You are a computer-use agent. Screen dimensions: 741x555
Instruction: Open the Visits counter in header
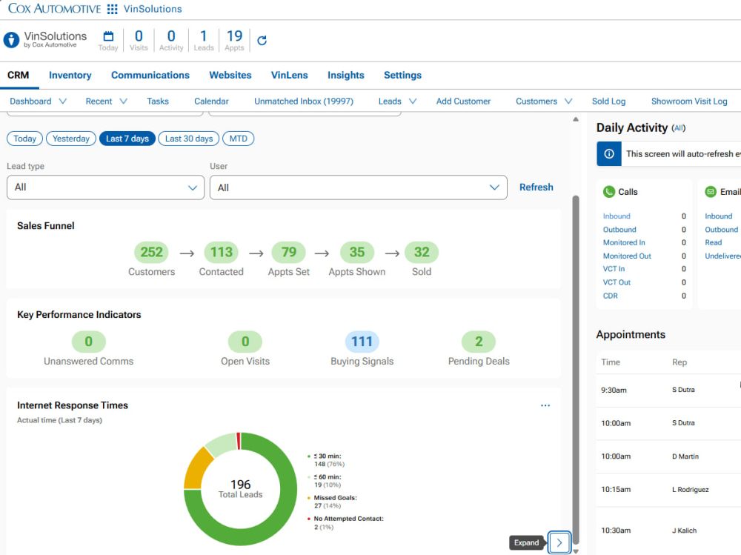pos(139,41)
